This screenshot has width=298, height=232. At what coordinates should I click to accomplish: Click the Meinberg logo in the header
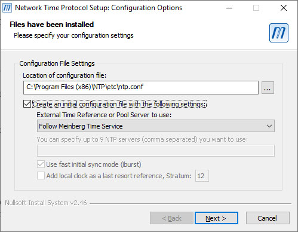pos(279,33)
